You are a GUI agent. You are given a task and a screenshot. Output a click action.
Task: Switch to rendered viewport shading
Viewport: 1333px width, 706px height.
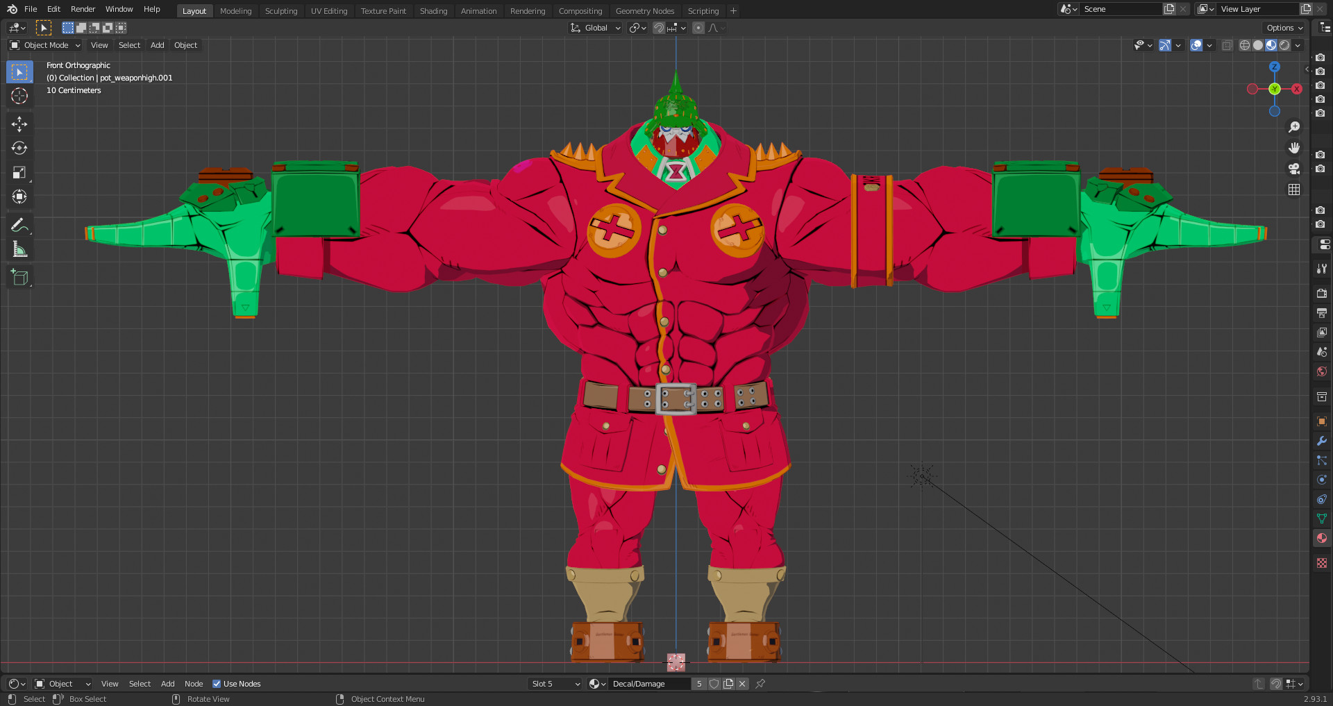click(x=1284, y=45)
